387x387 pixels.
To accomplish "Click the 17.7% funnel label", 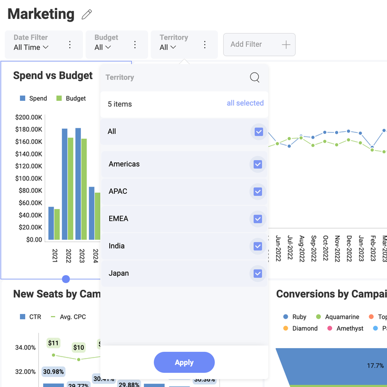I will 375,365.
